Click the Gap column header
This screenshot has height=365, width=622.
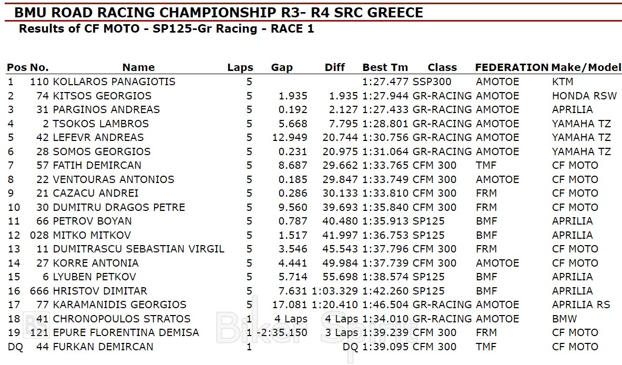point(282,67)
